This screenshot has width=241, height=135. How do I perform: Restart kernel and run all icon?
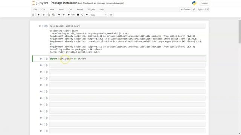[x=87, y=15]
